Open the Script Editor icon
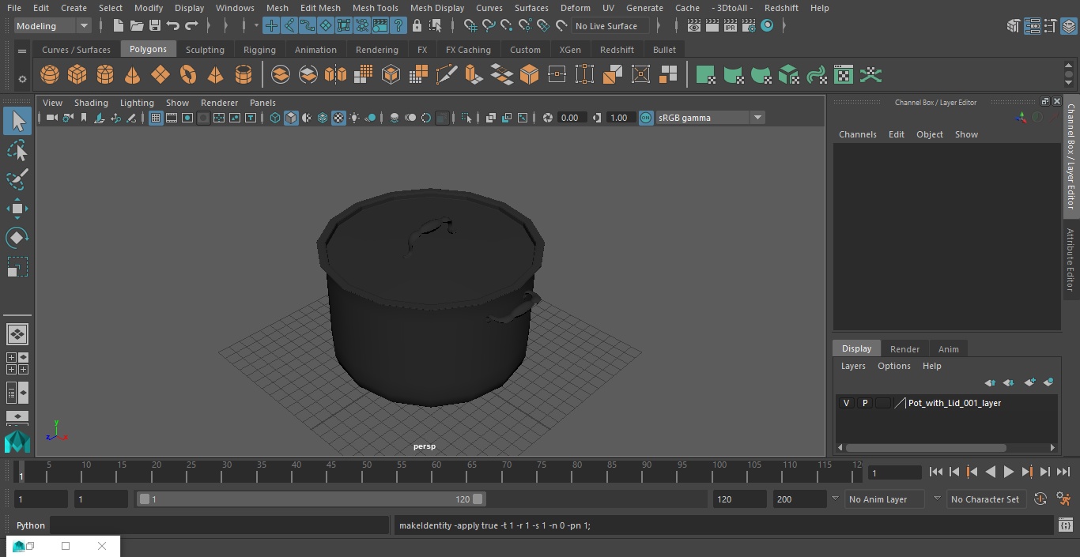 click(1065, 525)
